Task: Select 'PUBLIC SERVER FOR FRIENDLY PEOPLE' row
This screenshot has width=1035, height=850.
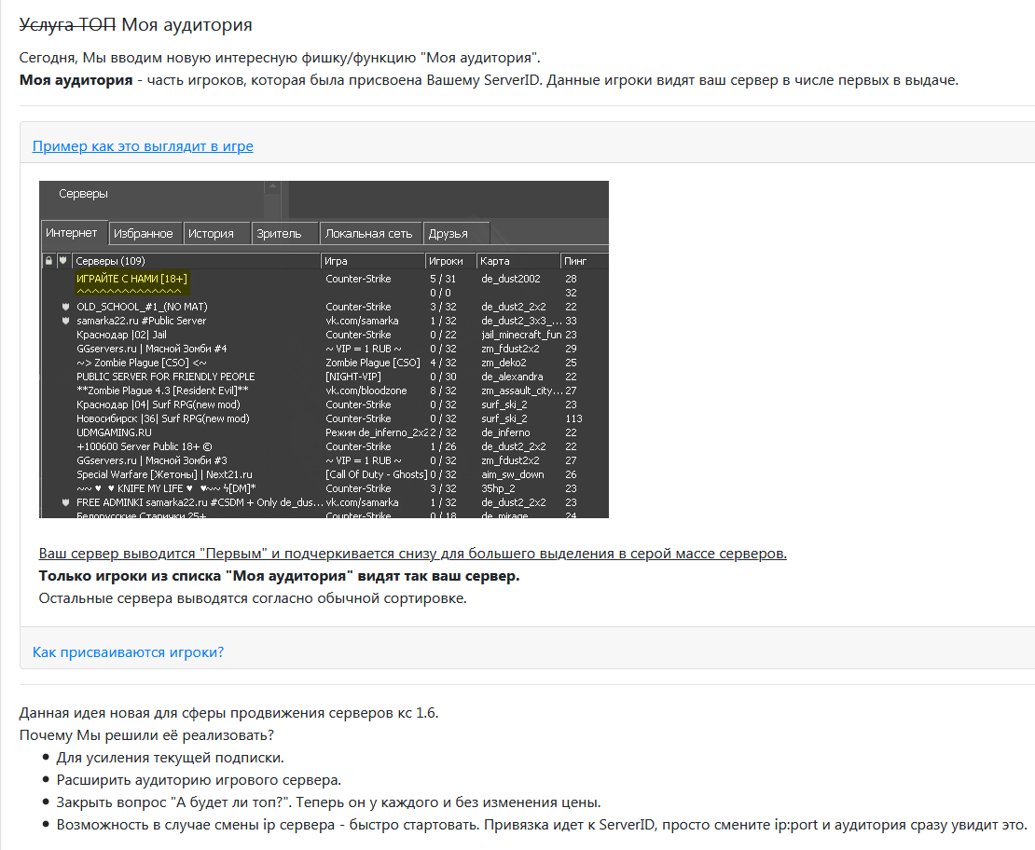Action: pyautogui.click(x=324, y=377)
